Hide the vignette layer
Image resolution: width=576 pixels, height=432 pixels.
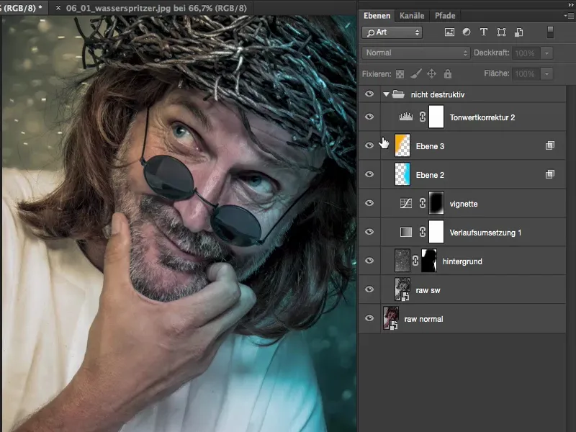coord(369,203)
